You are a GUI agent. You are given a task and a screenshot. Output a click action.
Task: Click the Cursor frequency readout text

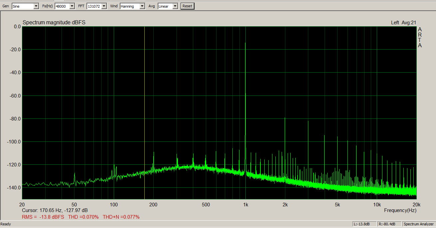click(x=55, y=210)
